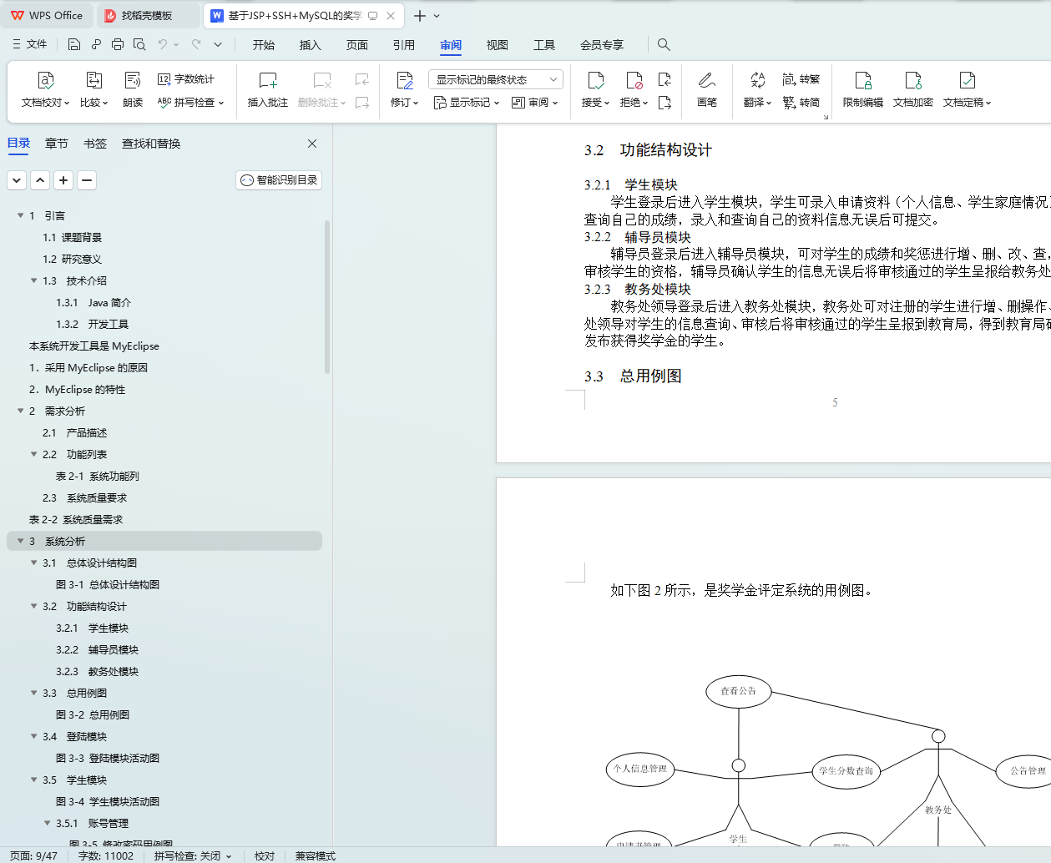Open the new tab options chevron
Image resolution: width=1051 pixels, height=863 pixels.
coord(437,16)
